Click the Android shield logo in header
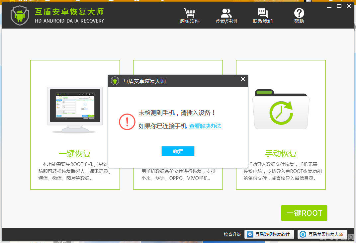This screenshot has width=356, height=243. (20, 16)
